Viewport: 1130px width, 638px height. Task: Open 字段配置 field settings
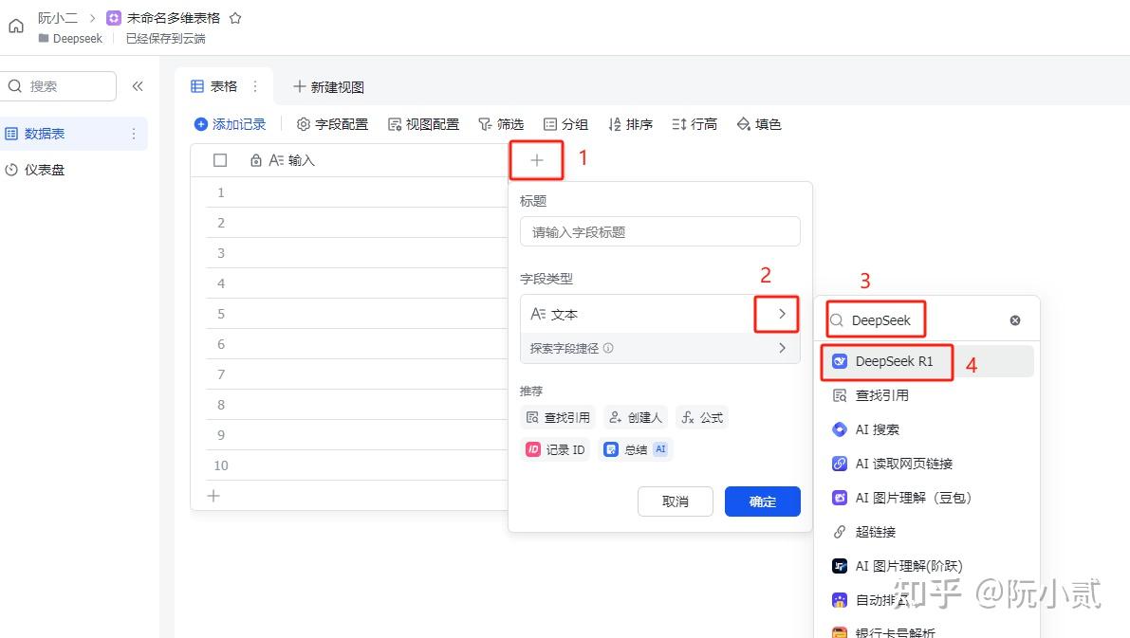(x=333, y=124)
